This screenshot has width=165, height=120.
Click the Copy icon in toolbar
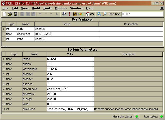[x=28, y=14]
